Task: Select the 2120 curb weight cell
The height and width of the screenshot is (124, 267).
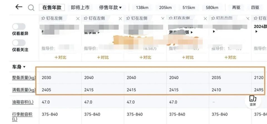Action: 259,78
